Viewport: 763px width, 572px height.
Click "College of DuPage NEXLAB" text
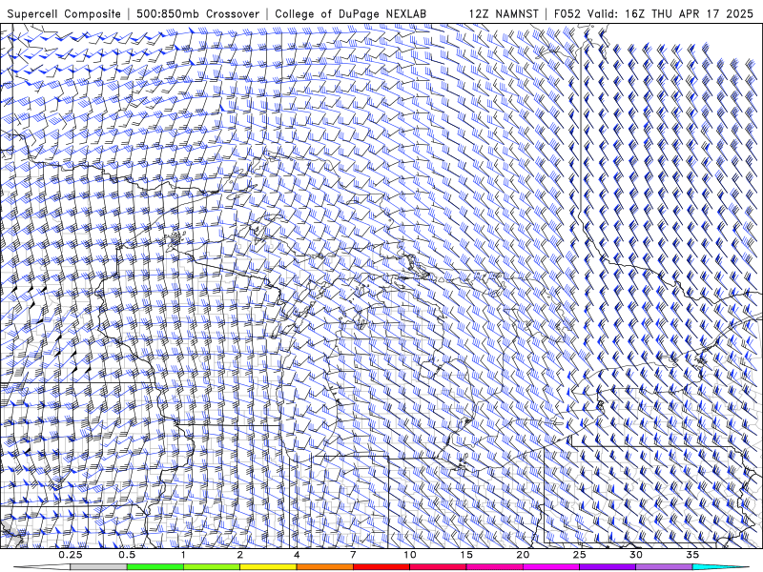coord(350,13)
